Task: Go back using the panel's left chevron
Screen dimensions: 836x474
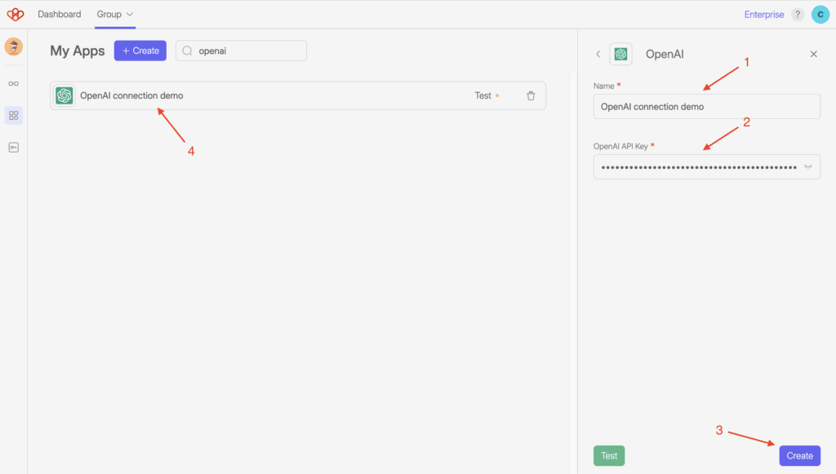Action: click(598, 54)
